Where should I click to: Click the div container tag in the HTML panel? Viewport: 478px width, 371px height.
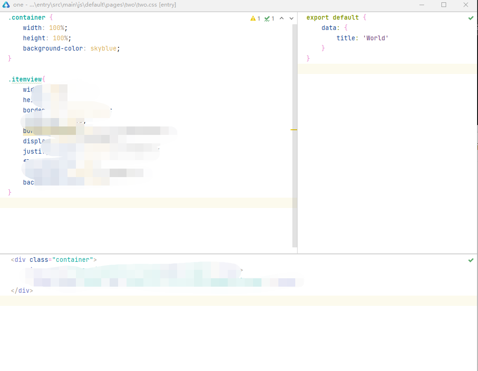[x=20, y=260]
